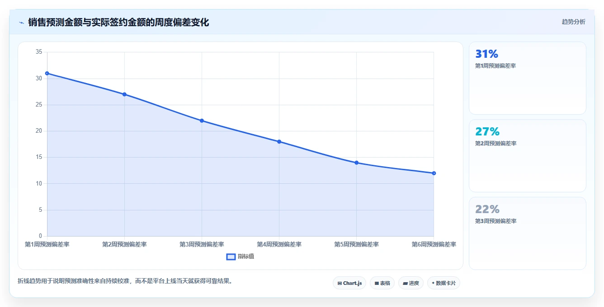Click the 第5周预测偏差率 x-axis label
The width and height of the screenshot is (604, 307).
[356, 244]
